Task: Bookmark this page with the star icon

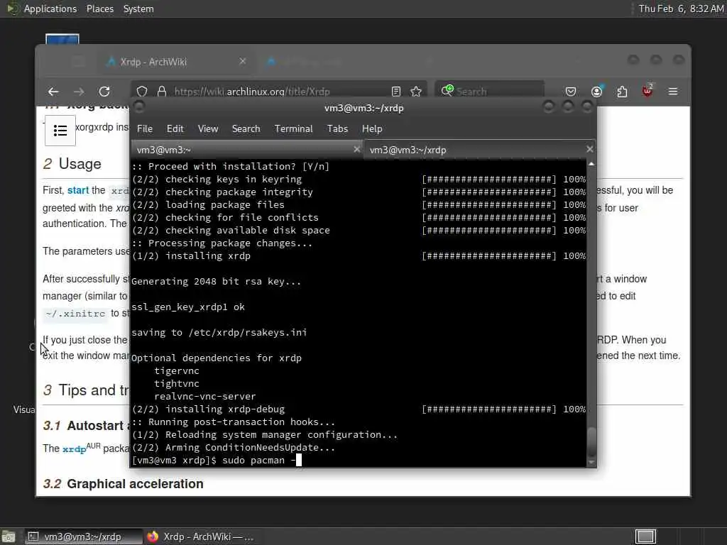Action: [416, 92]
